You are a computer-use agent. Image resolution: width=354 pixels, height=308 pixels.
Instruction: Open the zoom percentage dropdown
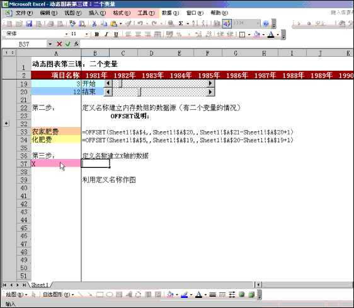coord(258,23)
